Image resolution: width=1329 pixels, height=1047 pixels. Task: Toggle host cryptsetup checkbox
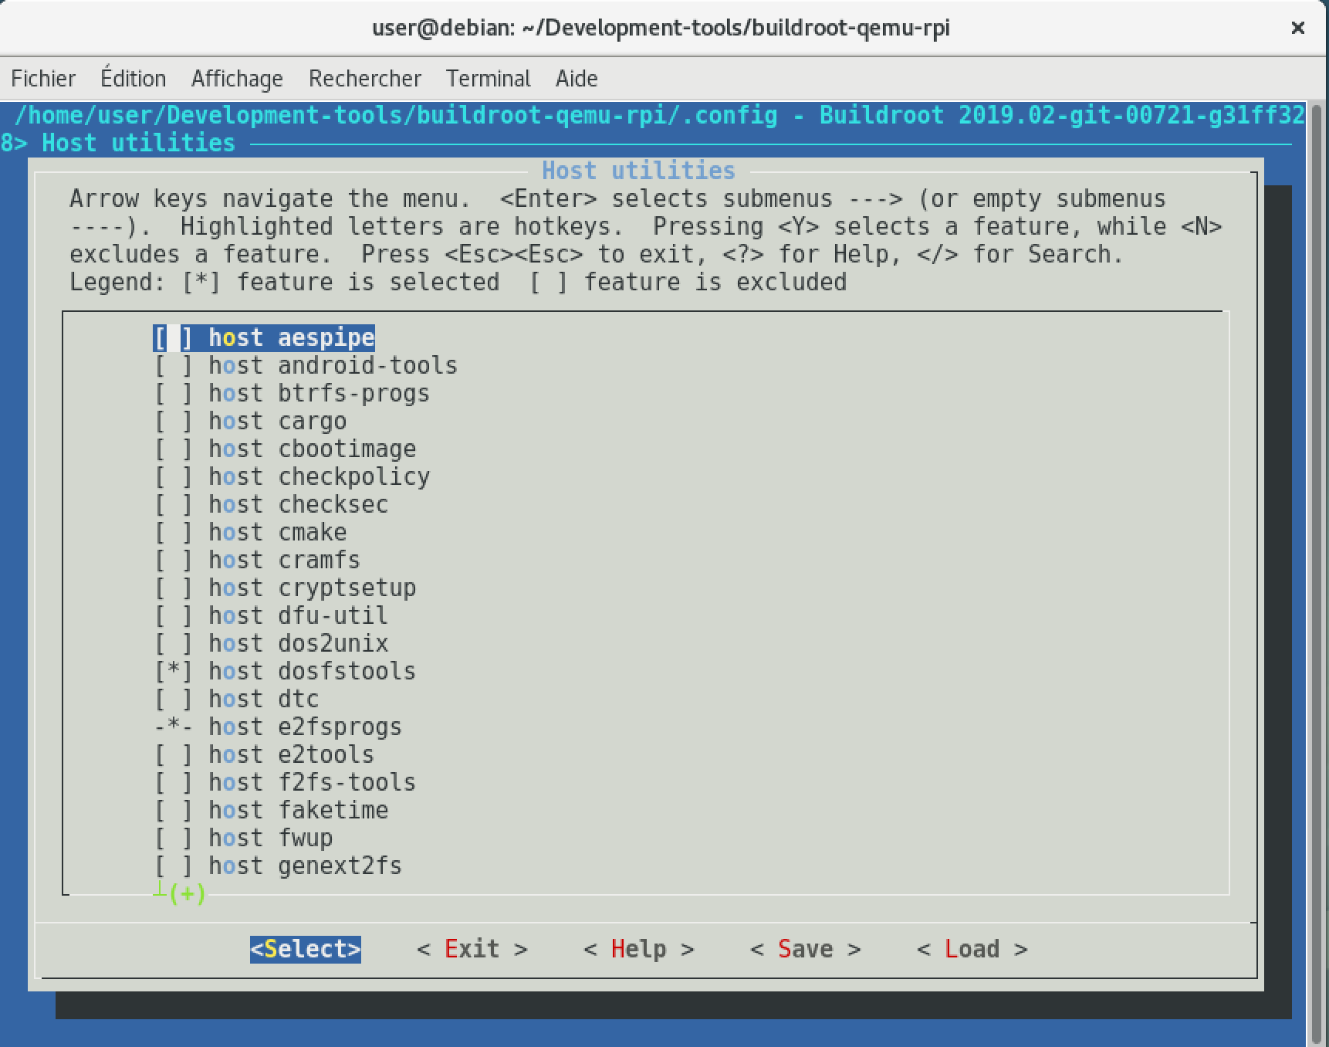[174, 588]
